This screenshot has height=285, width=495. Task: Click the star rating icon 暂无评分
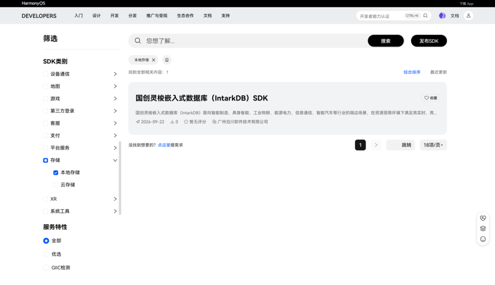click(x=186, y=122)
